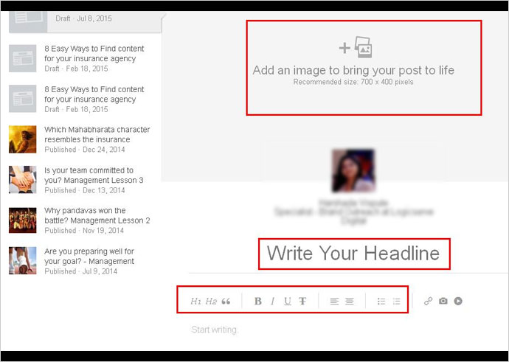The height and width of the screenshot is (362, 509).
Task: Insert a bulleted list
Action: pyautogui.click(x=381, y=302)
